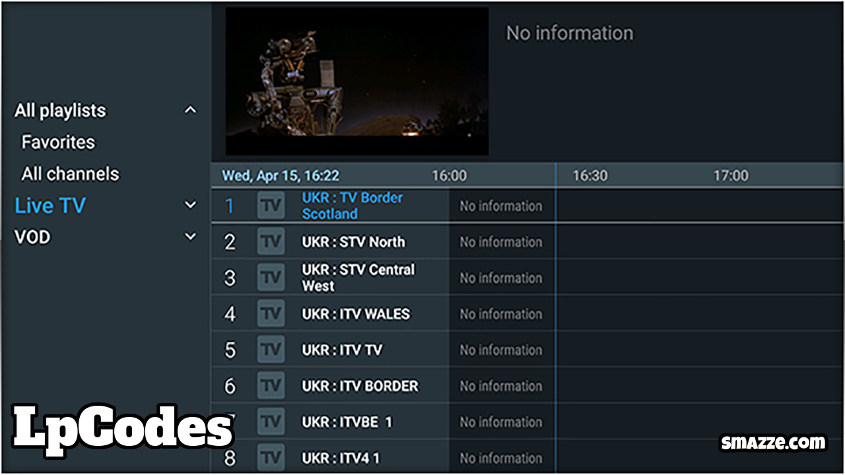Viewport: 845px width, 475px height.
Task: Click the TV icon for TV Border Scotland
Action: pyautogui.click(x=271, y=205)
